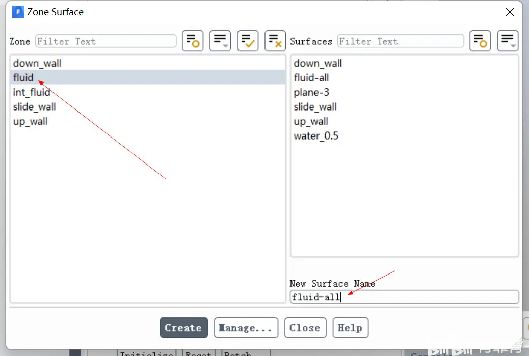Open Zone list filter options dropdown icon
529x356 pixels.
220,41
